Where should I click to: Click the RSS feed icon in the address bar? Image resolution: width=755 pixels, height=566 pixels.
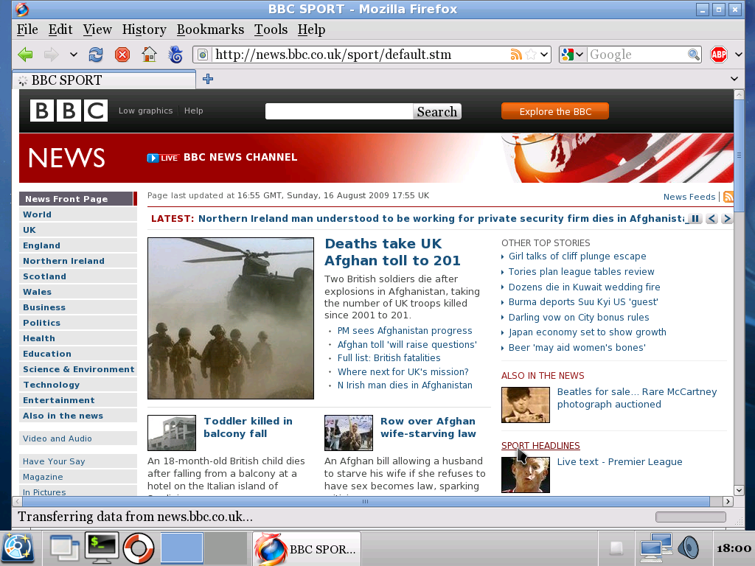[515, 55]
